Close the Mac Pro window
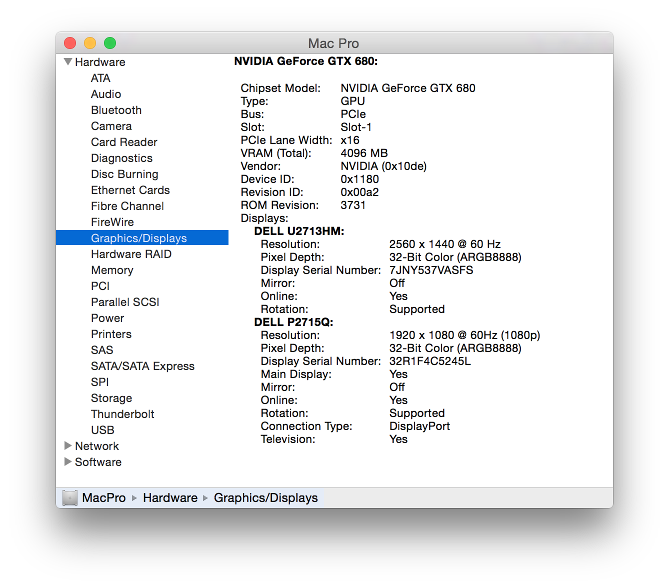 70,43
